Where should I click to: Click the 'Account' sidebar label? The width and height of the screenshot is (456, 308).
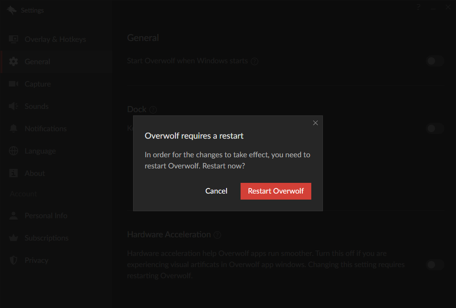click(23, 194)
